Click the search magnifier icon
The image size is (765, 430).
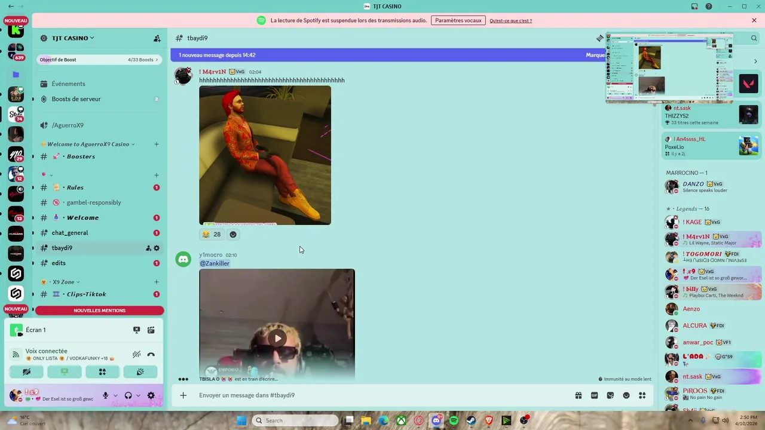[x=754, y=38]
